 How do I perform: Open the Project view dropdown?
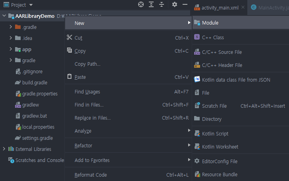click(31, 5)
